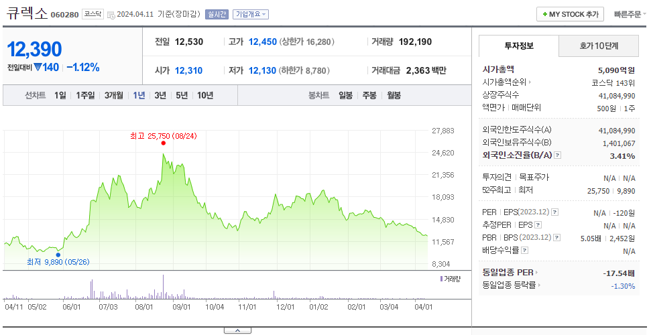
Task: Switch to the 투자정보 tab
Action: click(519, 46)
